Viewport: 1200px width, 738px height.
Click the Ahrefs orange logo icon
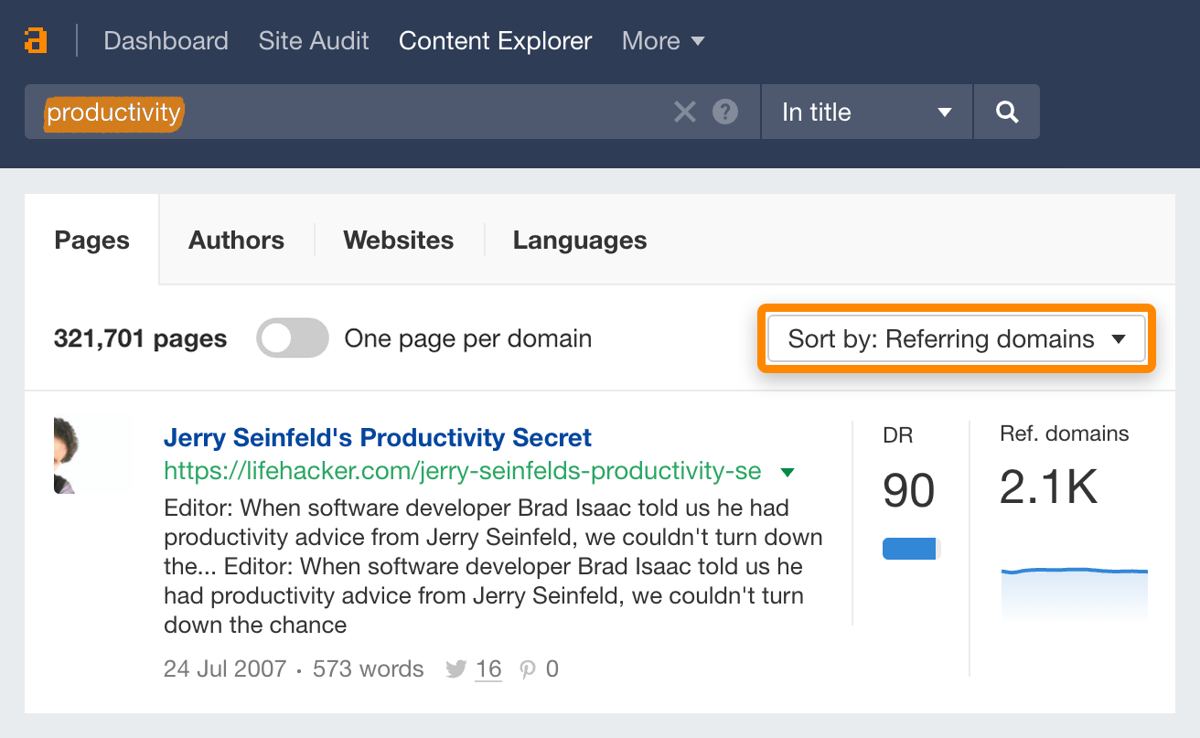tap(36, 41)
